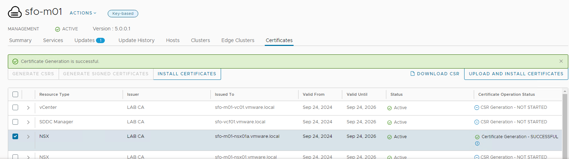Expand the SDDC Manager row details
Screen dimensions: 569x159
point(28,122)
